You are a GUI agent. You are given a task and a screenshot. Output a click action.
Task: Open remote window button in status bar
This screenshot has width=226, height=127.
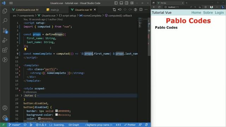[x=4, y=125]
